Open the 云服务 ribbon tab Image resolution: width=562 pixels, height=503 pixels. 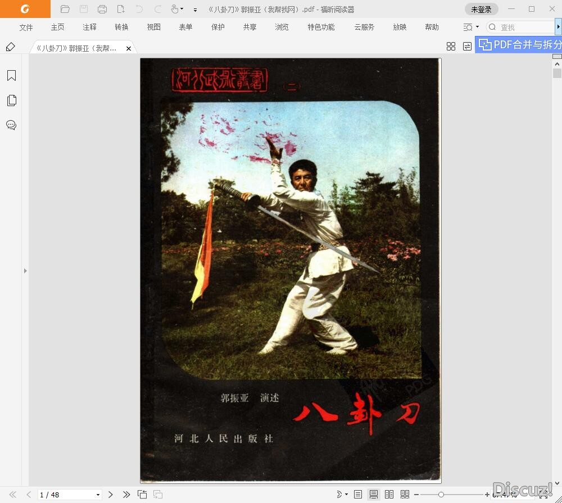pos(364,27)
